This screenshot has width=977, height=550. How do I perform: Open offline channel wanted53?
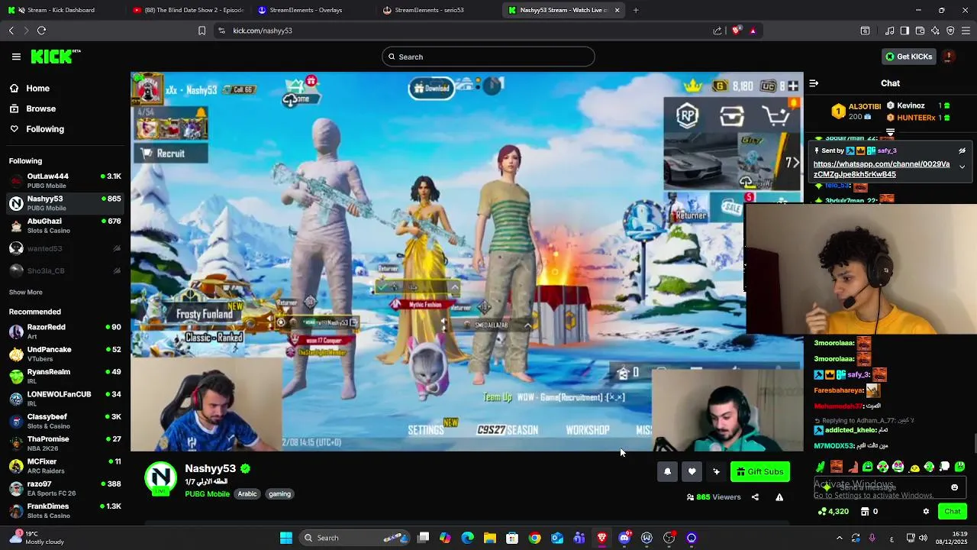pyautogui.click(x=65, y=248)
